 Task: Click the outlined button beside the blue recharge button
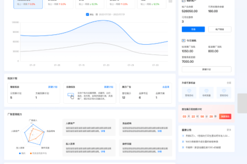pyautogui.click(x=220, y=30)
